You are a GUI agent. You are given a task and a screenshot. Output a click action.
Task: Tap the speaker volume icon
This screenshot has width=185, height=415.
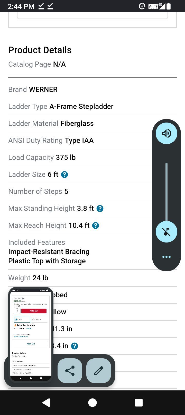tap(166, 133)
